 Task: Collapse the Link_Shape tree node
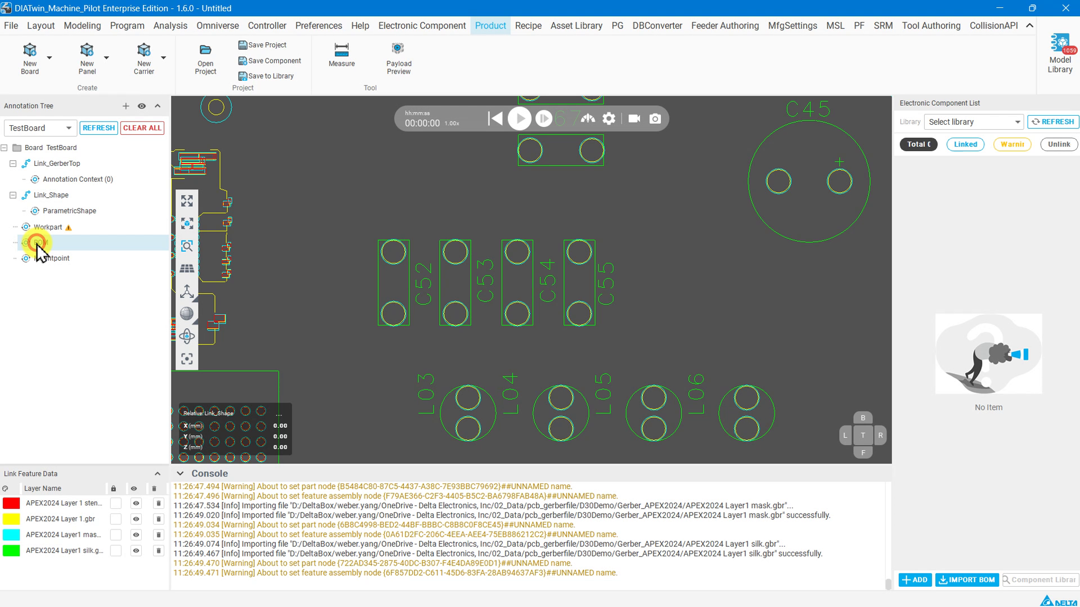(x=13, y=195)
